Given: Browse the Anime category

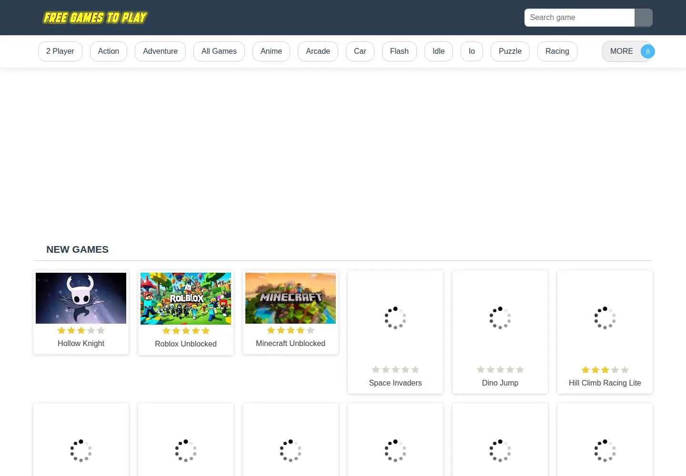Looking at the screenshot, I should (271, 51).
